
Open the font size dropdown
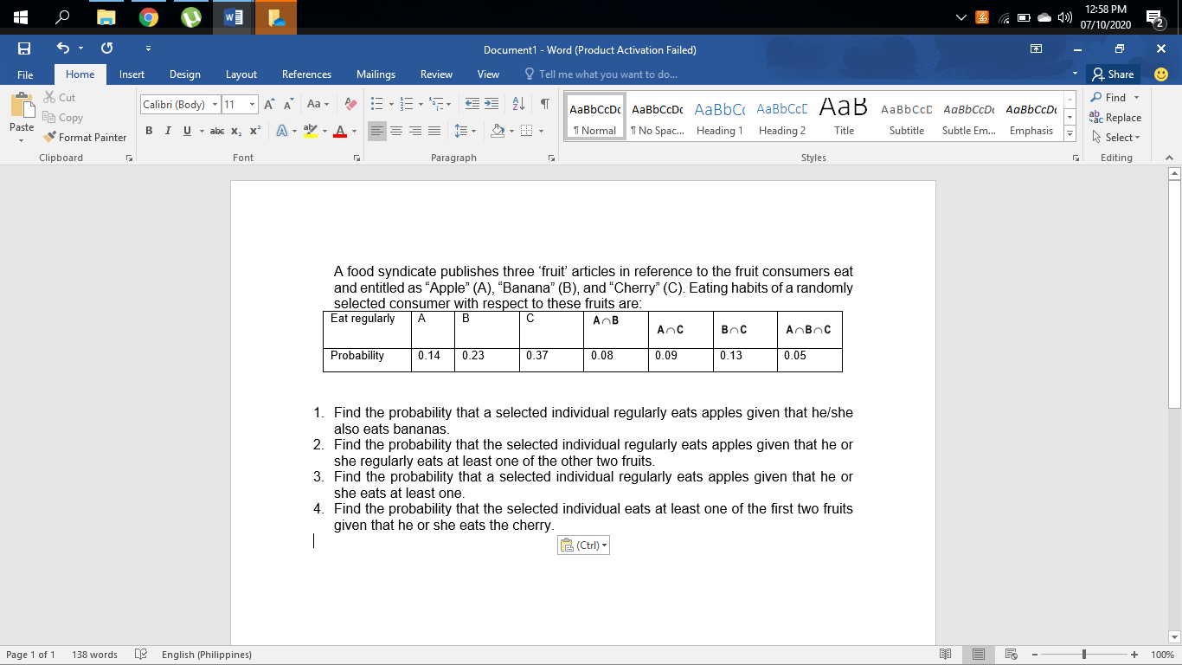pyautogui.click(x=250, y=104)
